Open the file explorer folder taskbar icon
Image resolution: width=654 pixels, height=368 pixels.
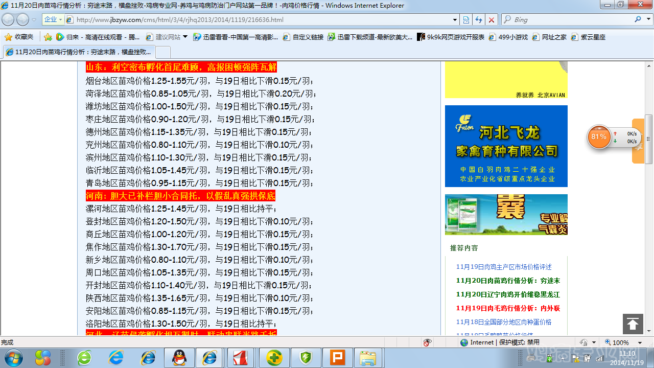(x=368, y=358)
